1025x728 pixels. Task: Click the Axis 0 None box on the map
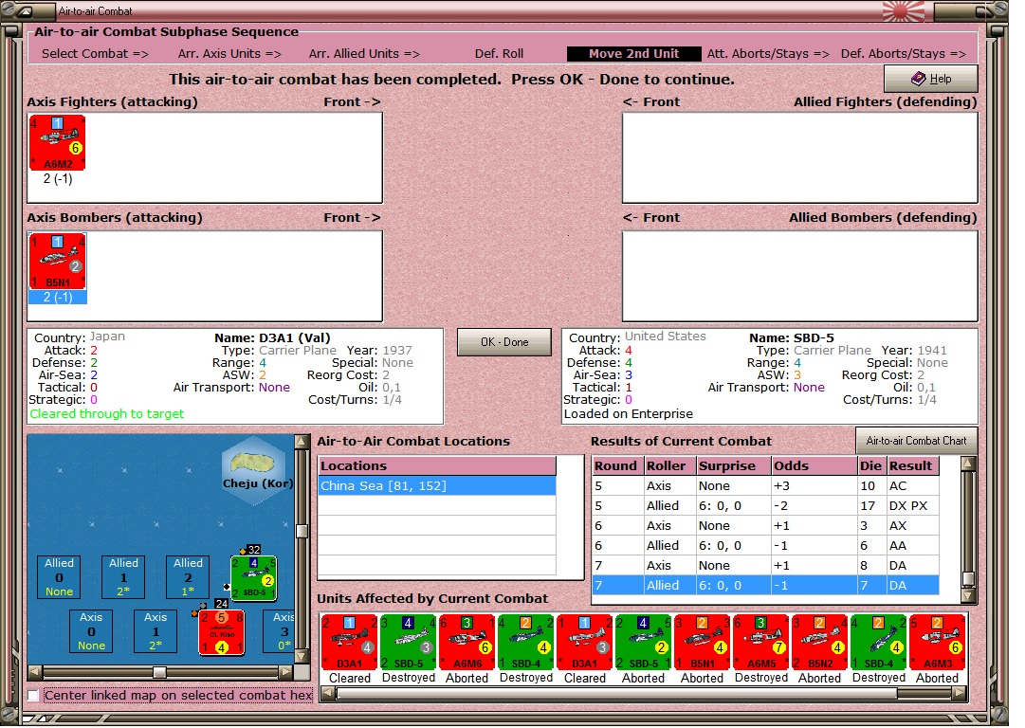pyautogui.click(x=91, y=631)
